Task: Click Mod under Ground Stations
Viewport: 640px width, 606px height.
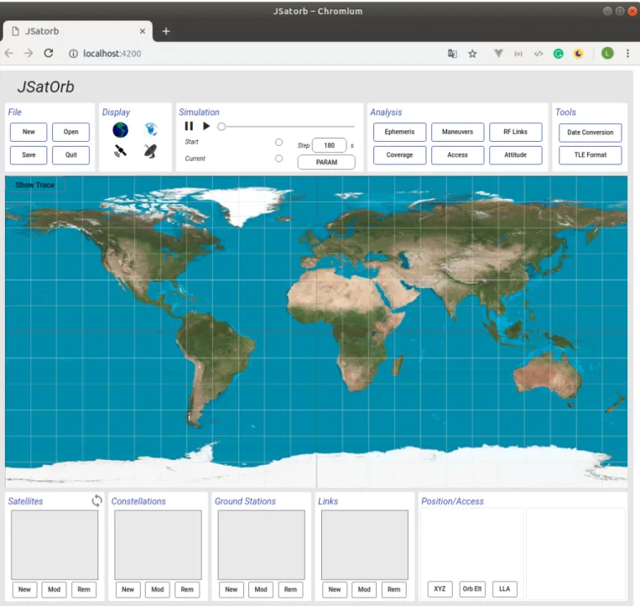Action: [261, 589]
